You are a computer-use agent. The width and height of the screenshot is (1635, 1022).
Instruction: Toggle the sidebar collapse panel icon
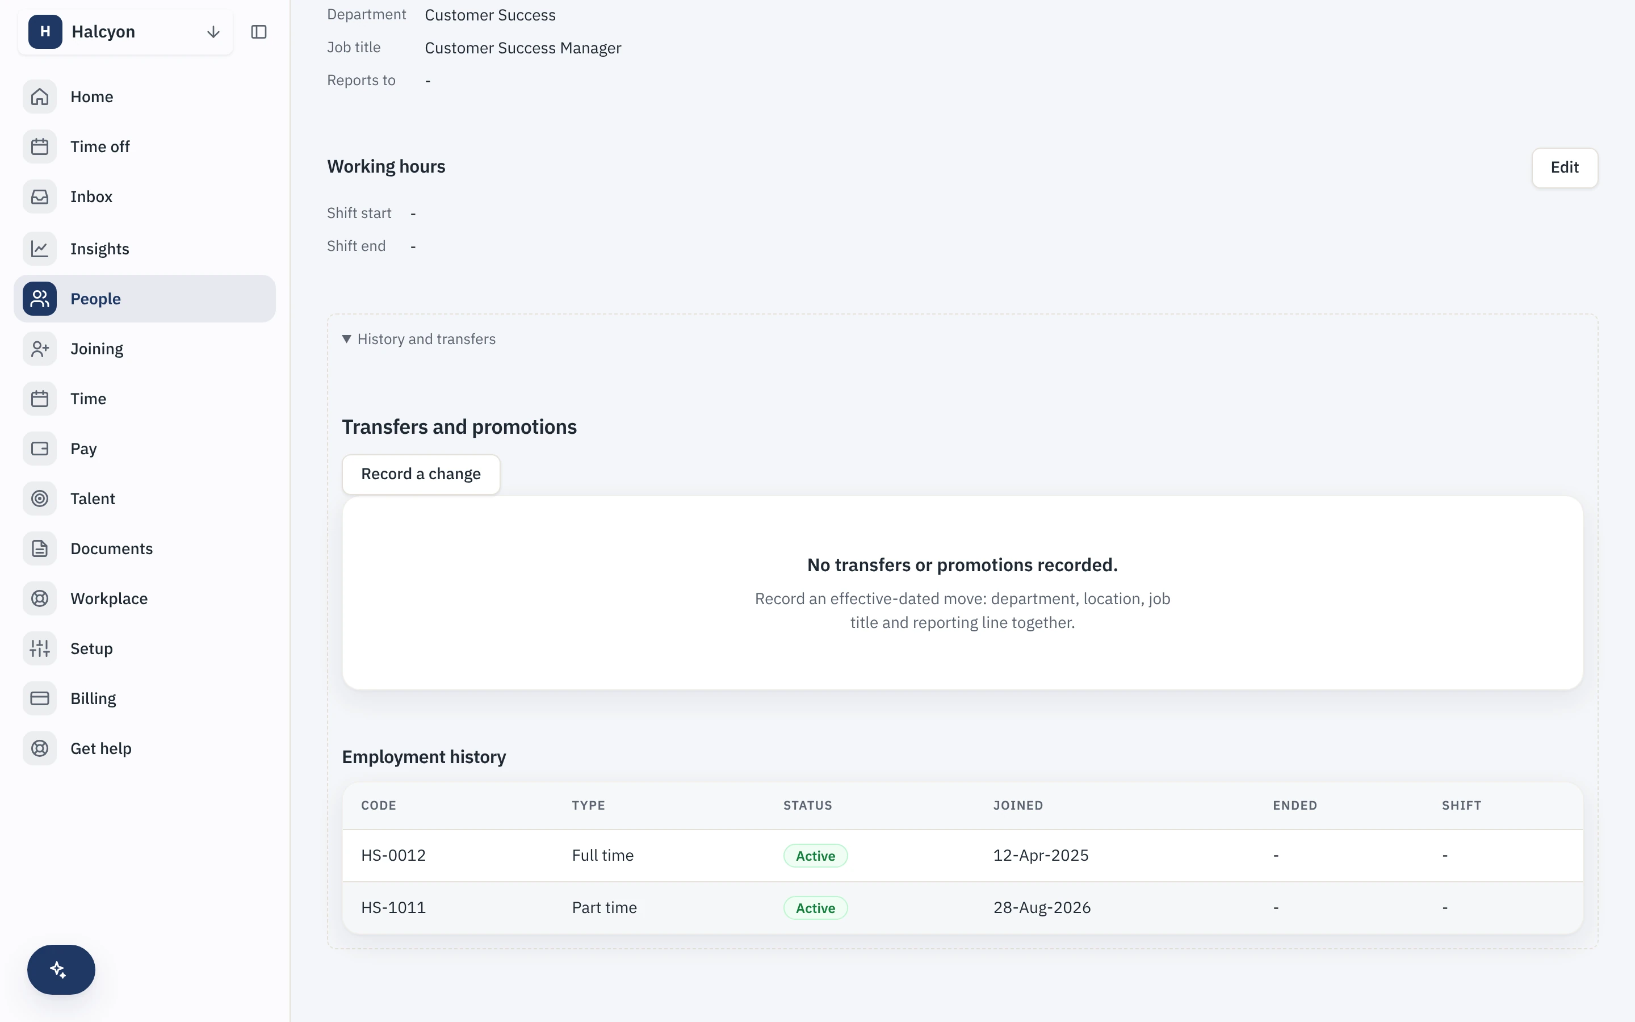259,32
